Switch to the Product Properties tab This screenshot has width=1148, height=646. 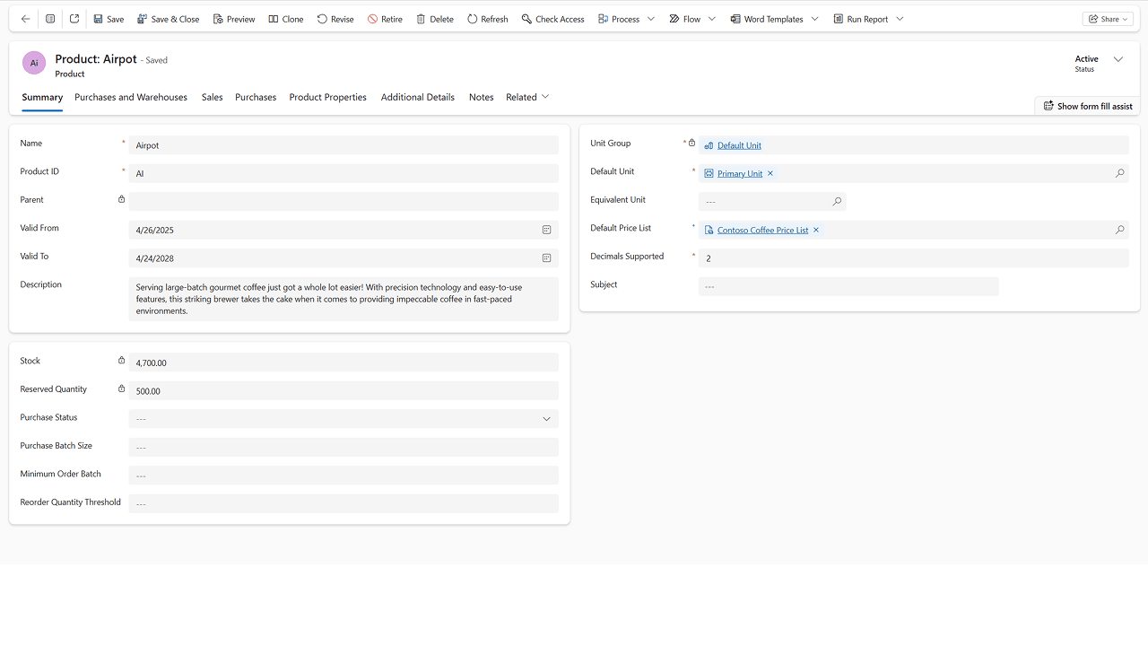tap(327, 97)
